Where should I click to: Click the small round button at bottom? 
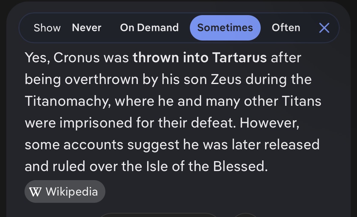(x=246, y=215)
